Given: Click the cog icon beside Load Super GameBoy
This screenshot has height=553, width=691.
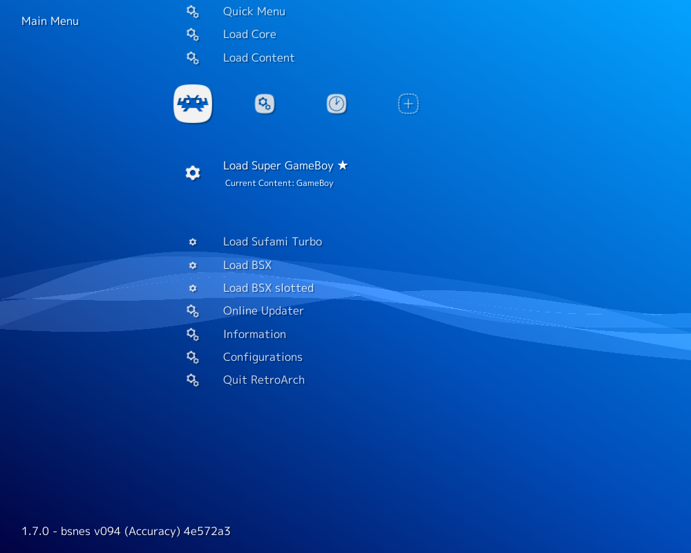Looking at the screenshot, I should (193, 173).
